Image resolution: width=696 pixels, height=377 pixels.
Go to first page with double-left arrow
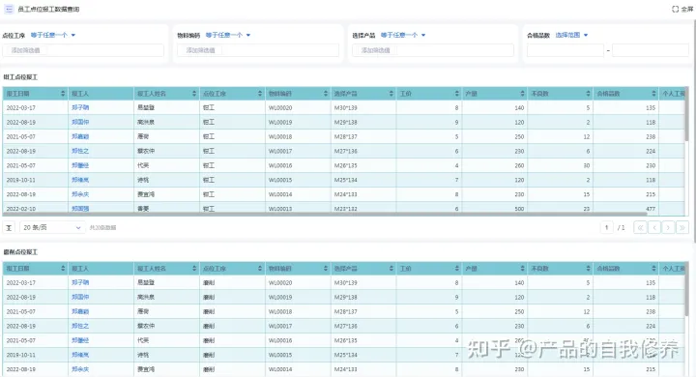pos(640,227)
